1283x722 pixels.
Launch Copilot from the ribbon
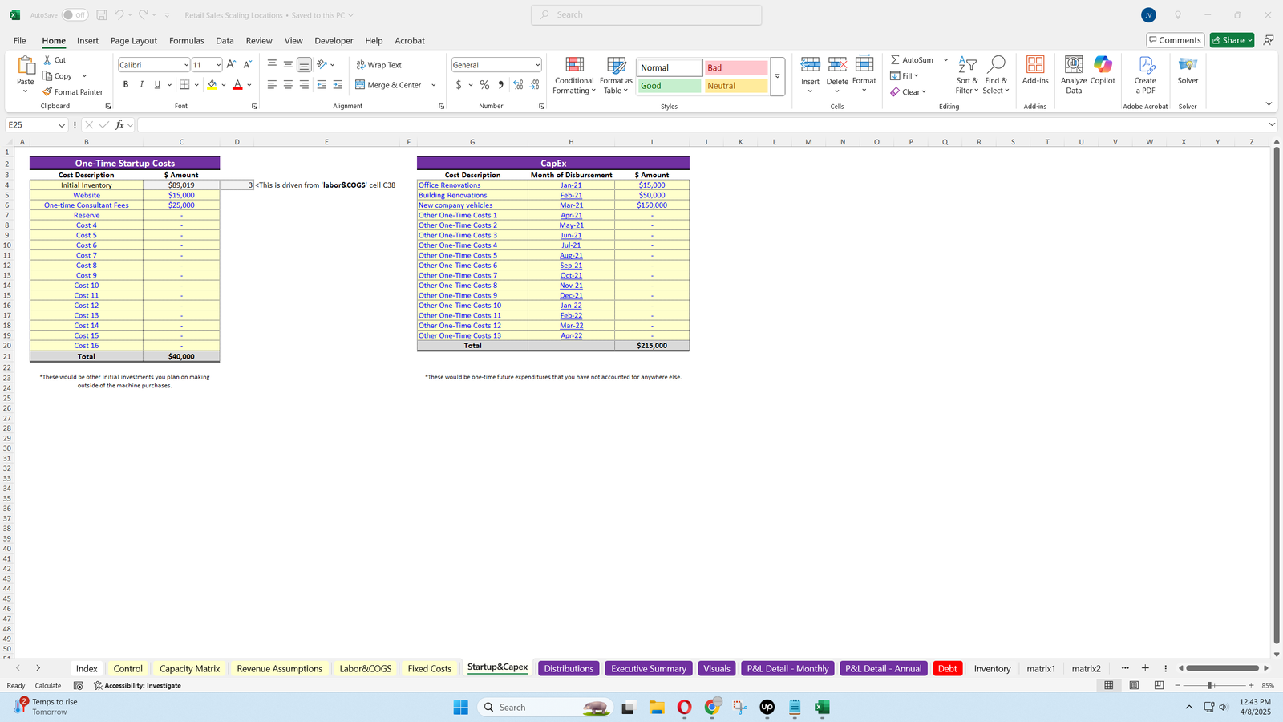click(1103, 66)
